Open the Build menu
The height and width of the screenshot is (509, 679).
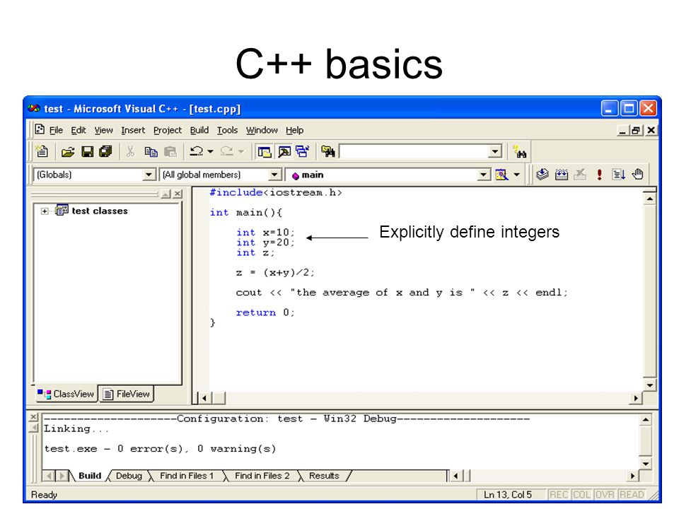[199, 130]
